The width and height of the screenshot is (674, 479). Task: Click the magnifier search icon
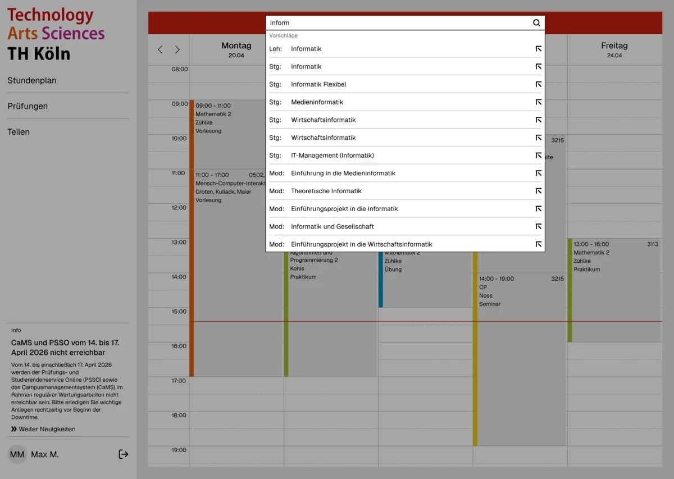point(536,23)
